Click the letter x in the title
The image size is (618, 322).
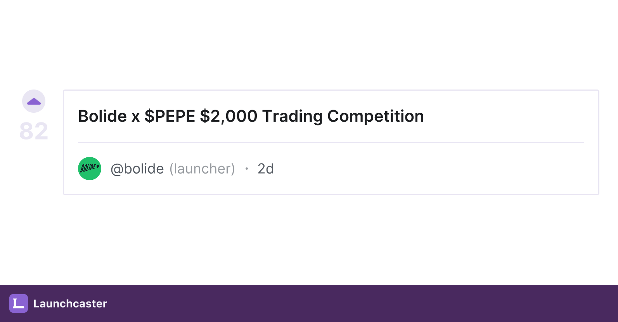135,117
